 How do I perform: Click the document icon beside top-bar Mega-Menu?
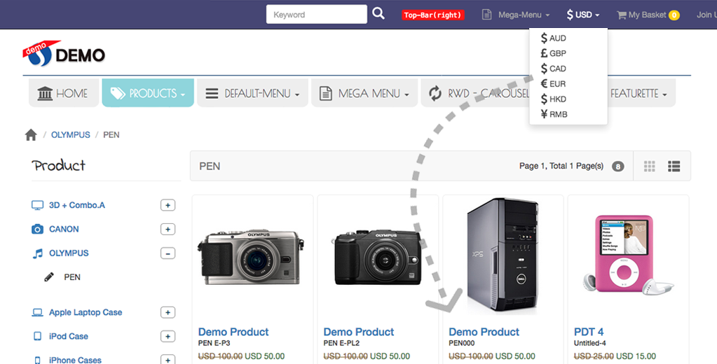(x=486, y=15)
